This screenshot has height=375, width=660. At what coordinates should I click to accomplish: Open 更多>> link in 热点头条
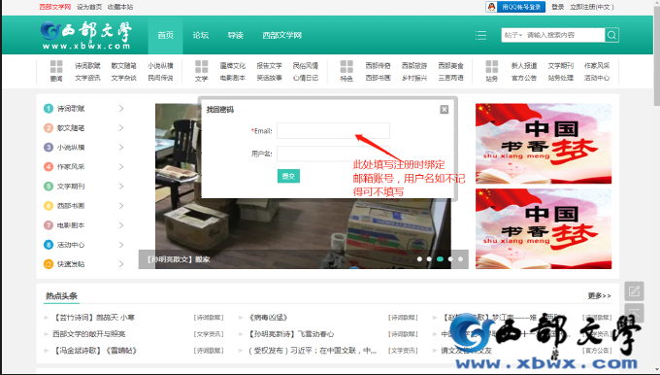[600, 295]
